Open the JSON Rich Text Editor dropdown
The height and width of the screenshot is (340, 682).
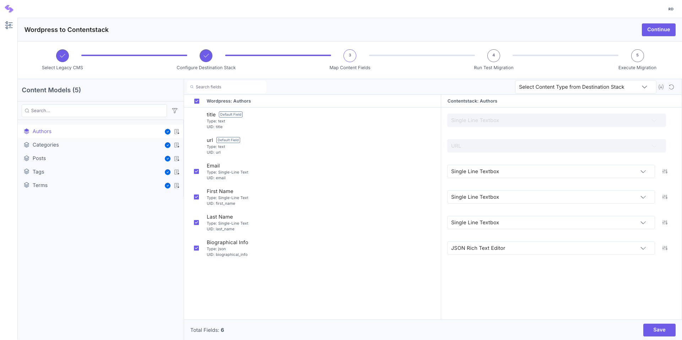551,248
